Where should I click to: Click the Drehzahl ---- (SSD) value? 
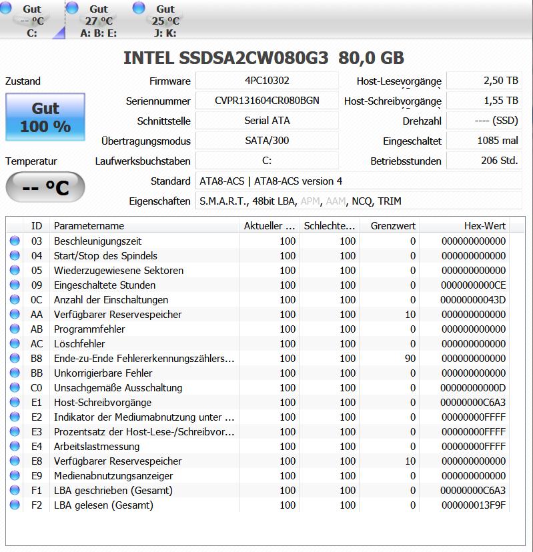tap(484, 121)
